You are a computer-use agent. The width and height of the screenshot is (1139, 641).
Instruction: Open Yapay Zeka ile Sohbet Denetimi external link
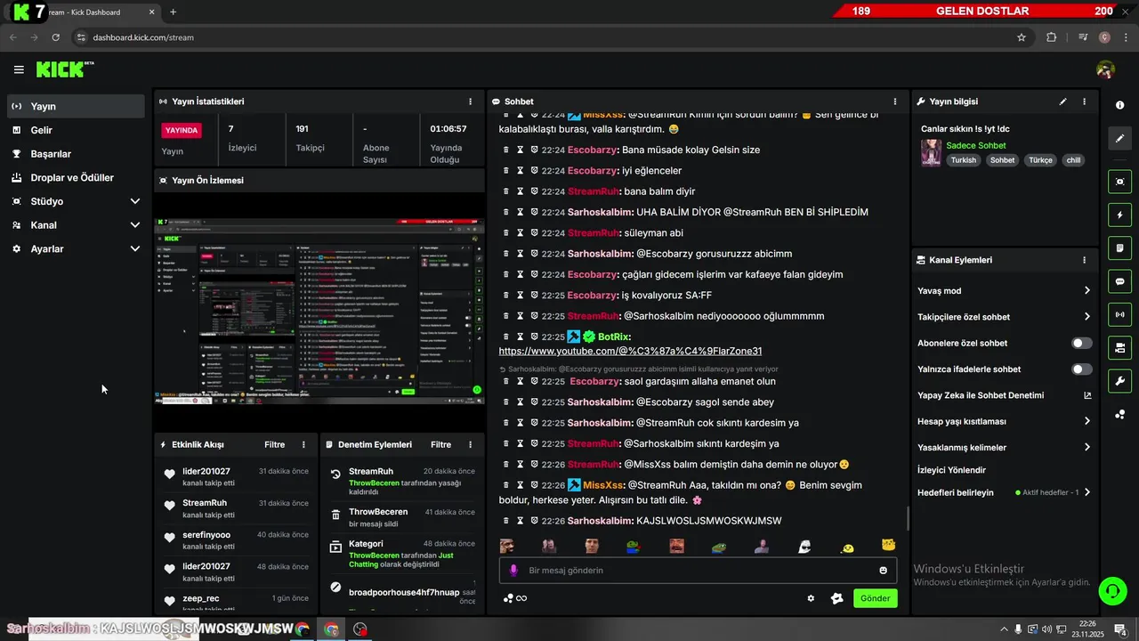[1087, 395]
